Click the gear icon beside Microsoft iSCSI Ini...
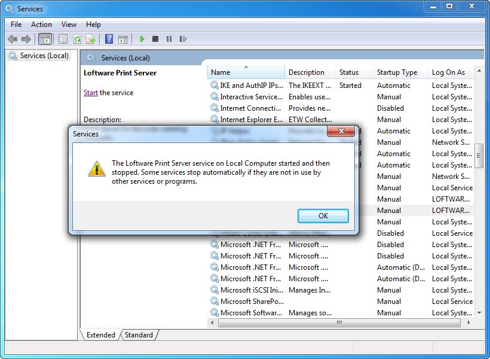490x359 pixels. [214, 290]
